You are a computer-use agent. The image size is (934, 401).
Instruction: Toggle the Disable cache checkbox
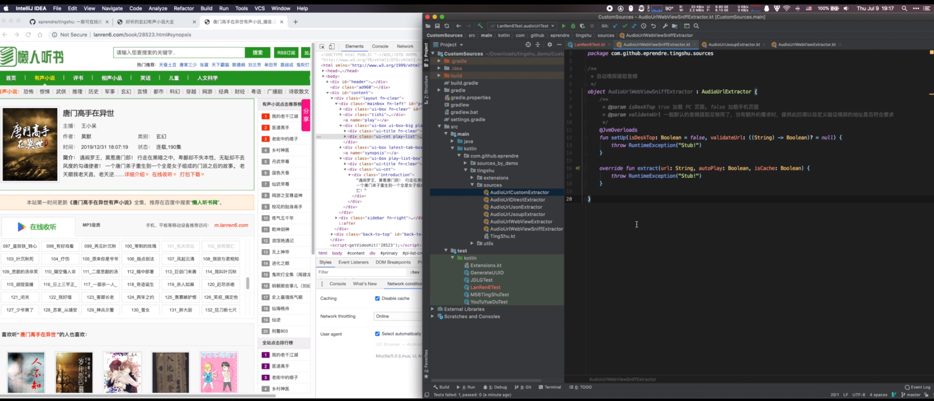(x=377, y=299)
